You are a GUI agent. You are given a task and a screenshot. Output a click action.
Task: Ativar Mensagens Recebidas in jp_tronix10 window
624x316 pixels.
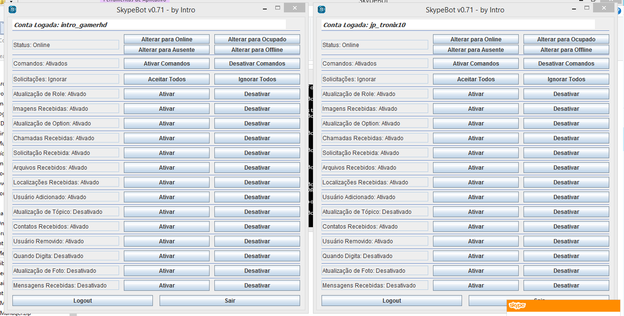(x=476, y=285)
